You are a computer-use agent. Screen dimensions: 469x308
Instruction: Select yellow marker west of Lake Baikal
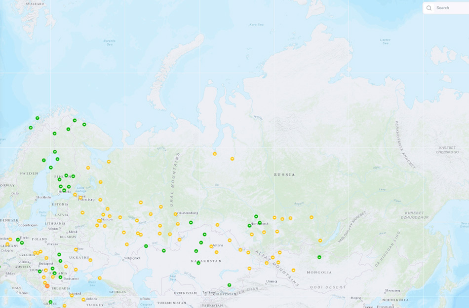point(320,240)
